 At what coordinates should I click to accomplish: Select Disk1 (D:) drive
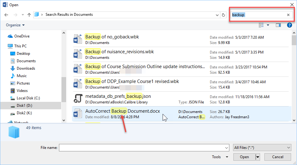tap(25, 106)
